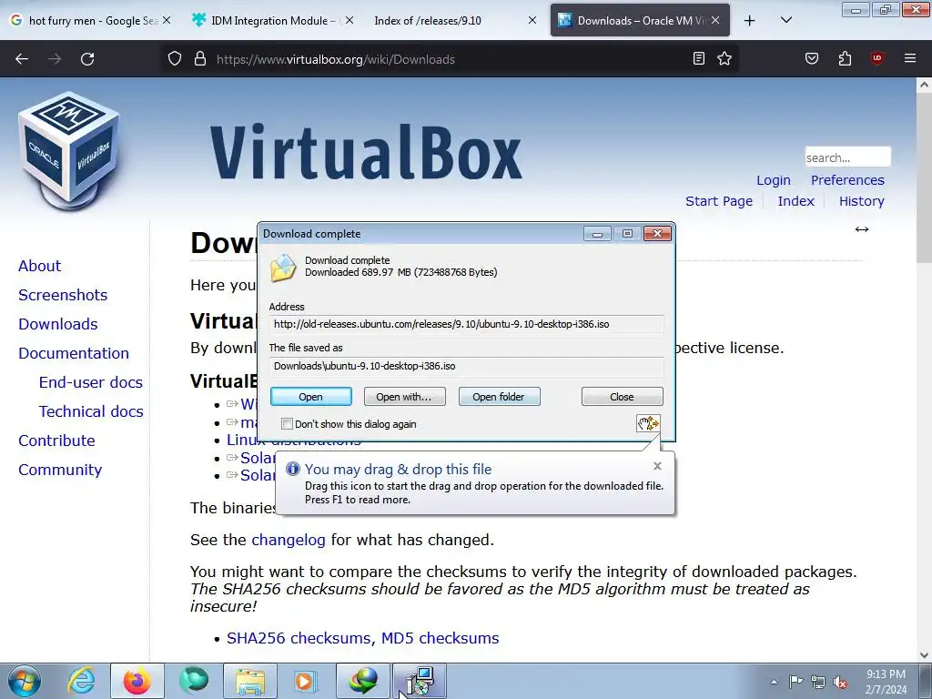
Task: Open MD5 checksums link
Action: (x=440, y=638)
